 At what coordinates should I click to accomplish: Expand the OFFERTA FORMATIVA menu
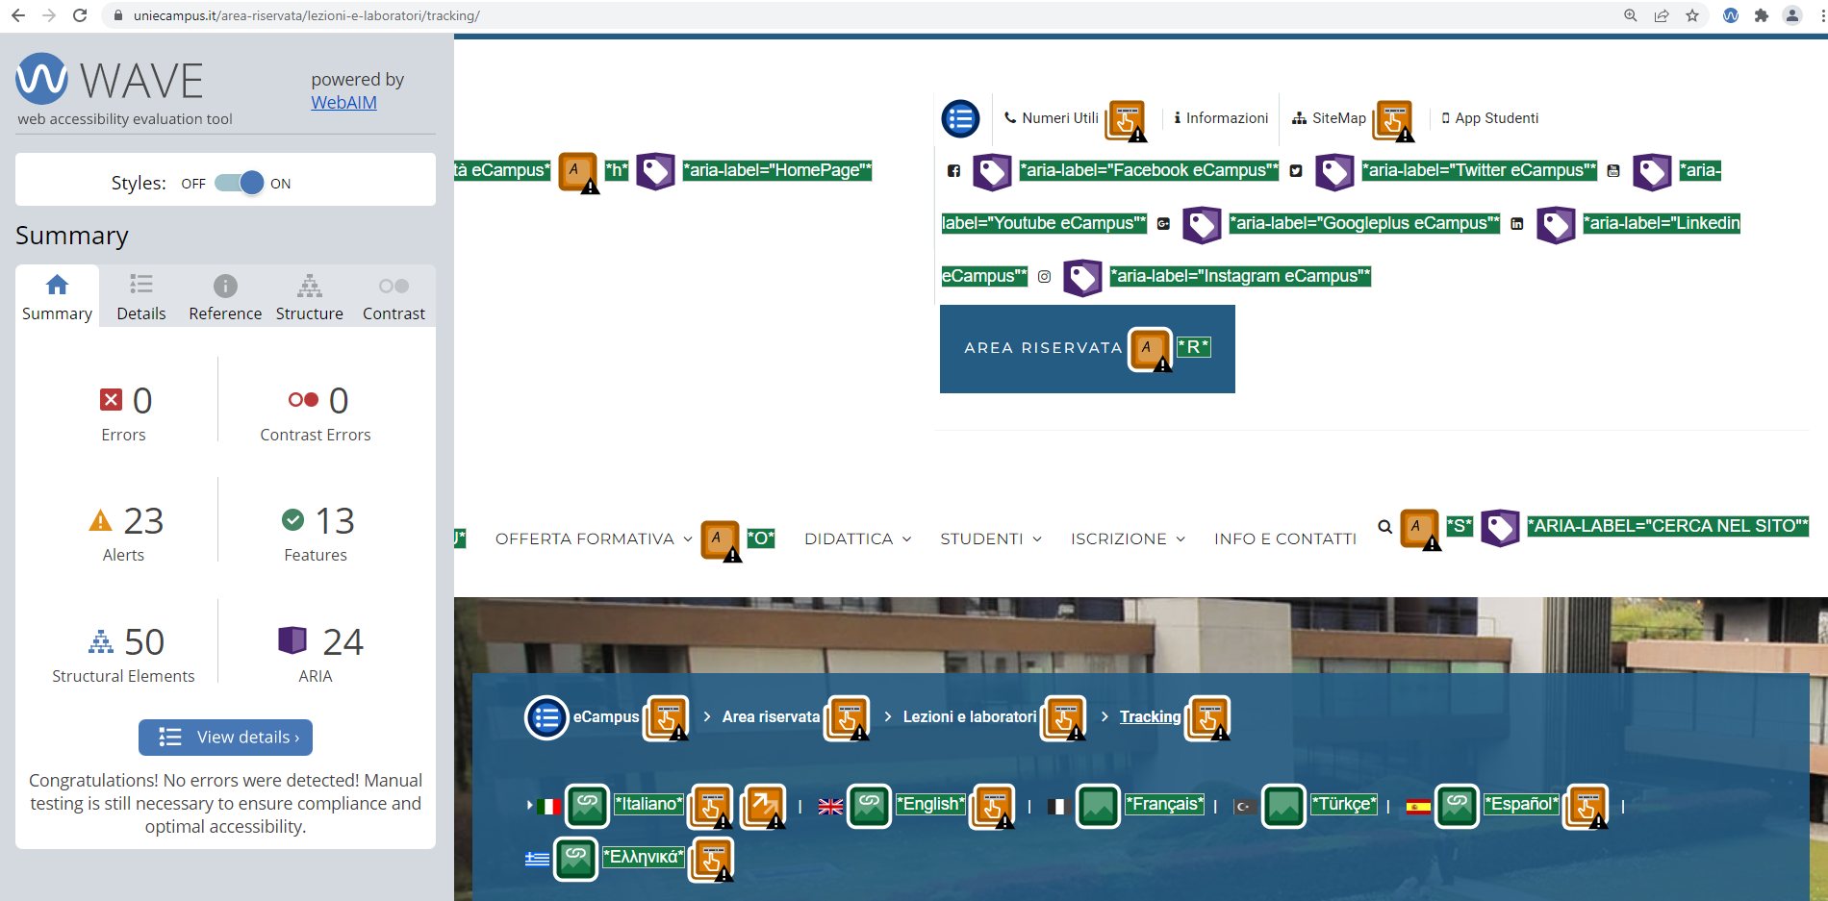594,539
